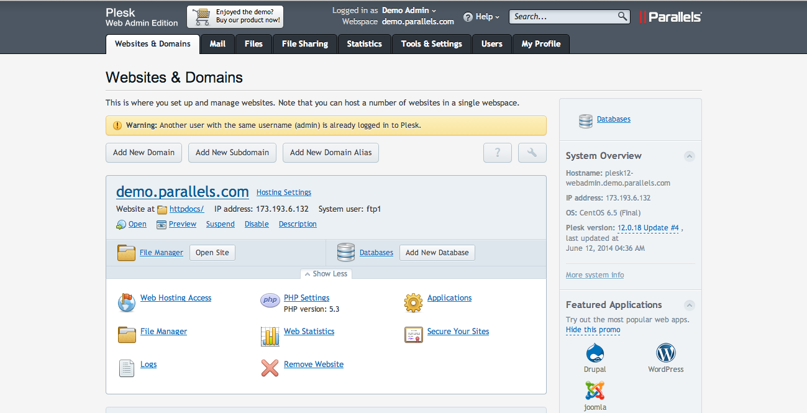Switch to the My Profile tab
This screenshot has width=807, height=413.
tap(541, 44)
